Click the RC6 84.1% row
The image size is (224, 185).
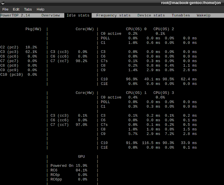69,170
